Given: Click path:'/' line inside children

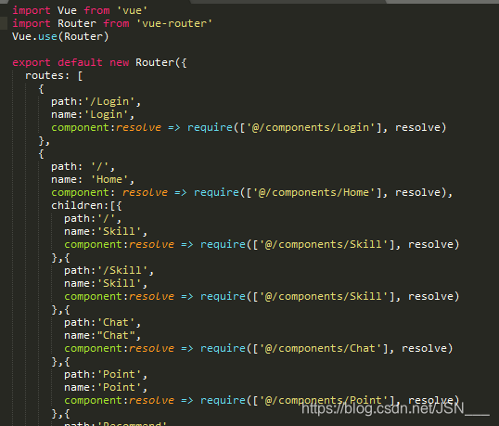Looking at the screenshot, I should 93,219.
